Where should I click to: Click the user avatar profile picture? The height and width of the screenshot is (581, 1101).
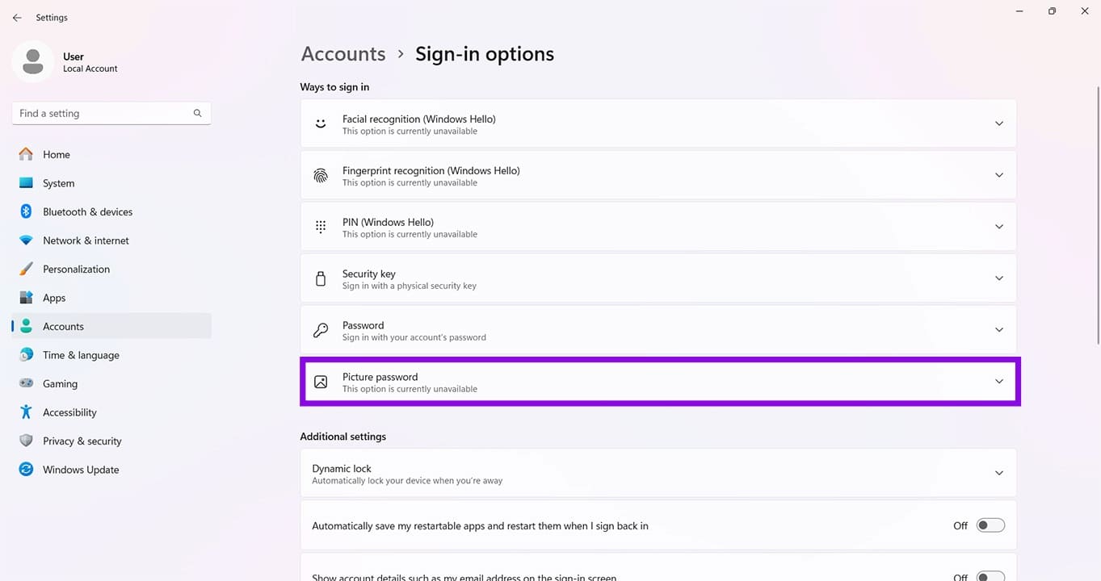33,61
